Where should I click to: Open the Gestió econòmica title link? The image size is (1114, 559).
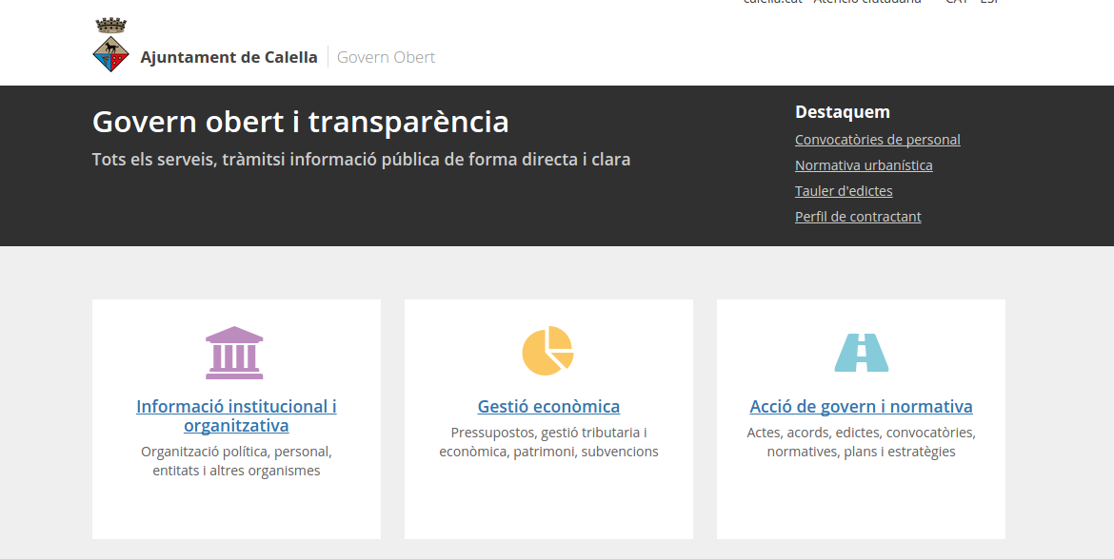click(548, 407)
